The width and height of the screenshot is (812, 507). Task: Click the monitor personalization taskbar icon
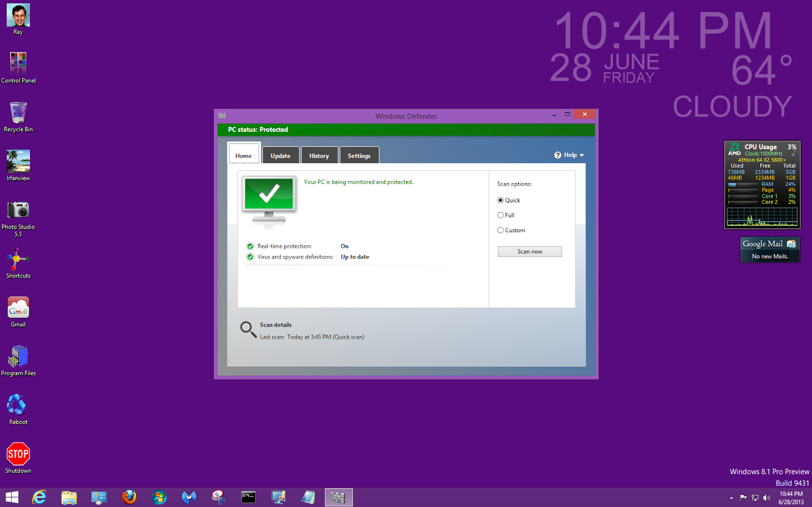[x=279, y=497]
